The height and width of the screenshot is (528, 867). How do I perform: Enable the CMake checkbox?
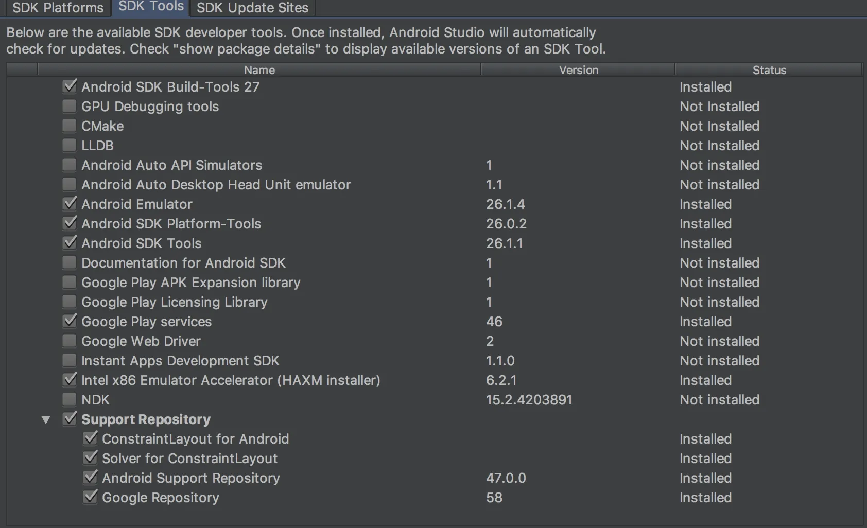[x=69, y=126]
